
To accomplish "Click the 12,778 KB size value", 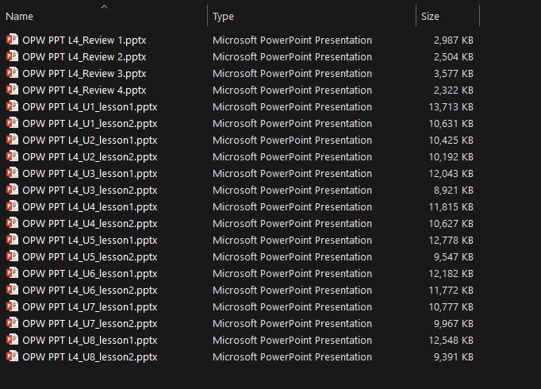I will click(451, 241).
